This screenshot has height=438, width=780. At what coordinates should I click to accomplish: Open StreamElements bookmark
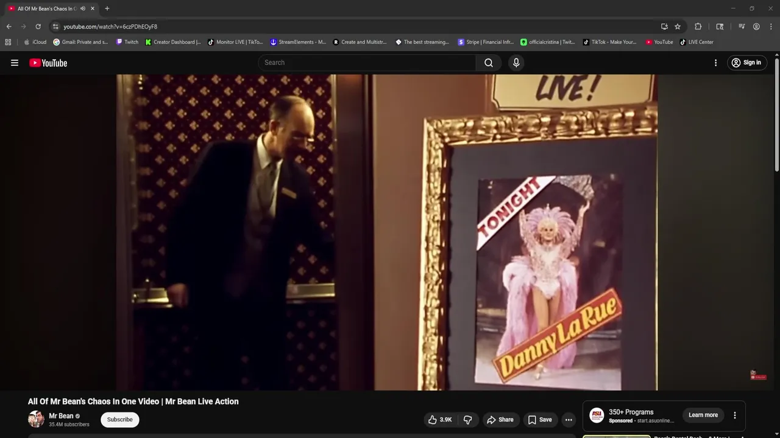pos(298,42)
